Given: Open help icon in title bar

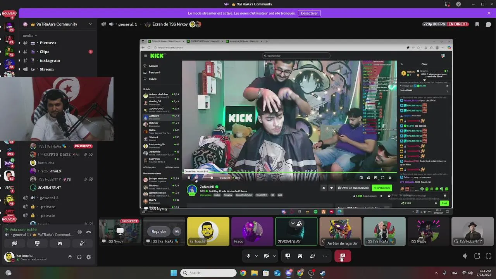Looking at the screenshot, I should pos(459,4).
